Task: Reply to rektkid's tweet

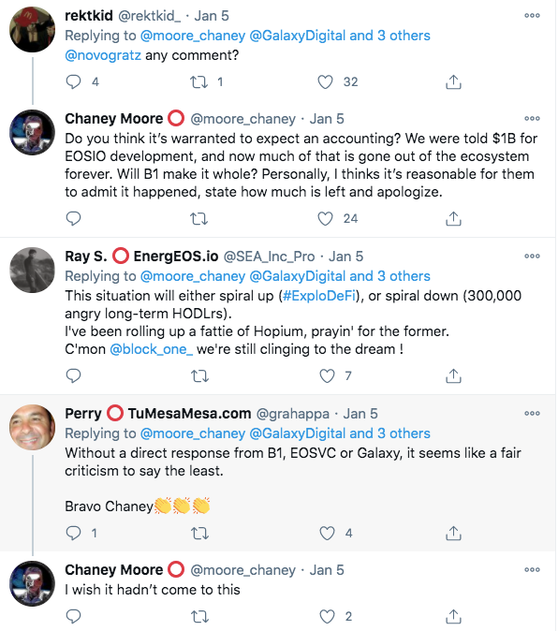Action: click(73, 81)
